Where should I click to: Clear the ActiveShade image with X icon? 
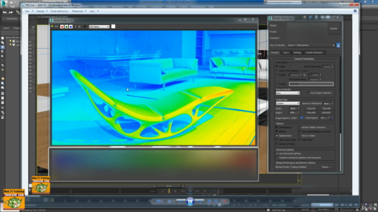click(x=84, y=26)
